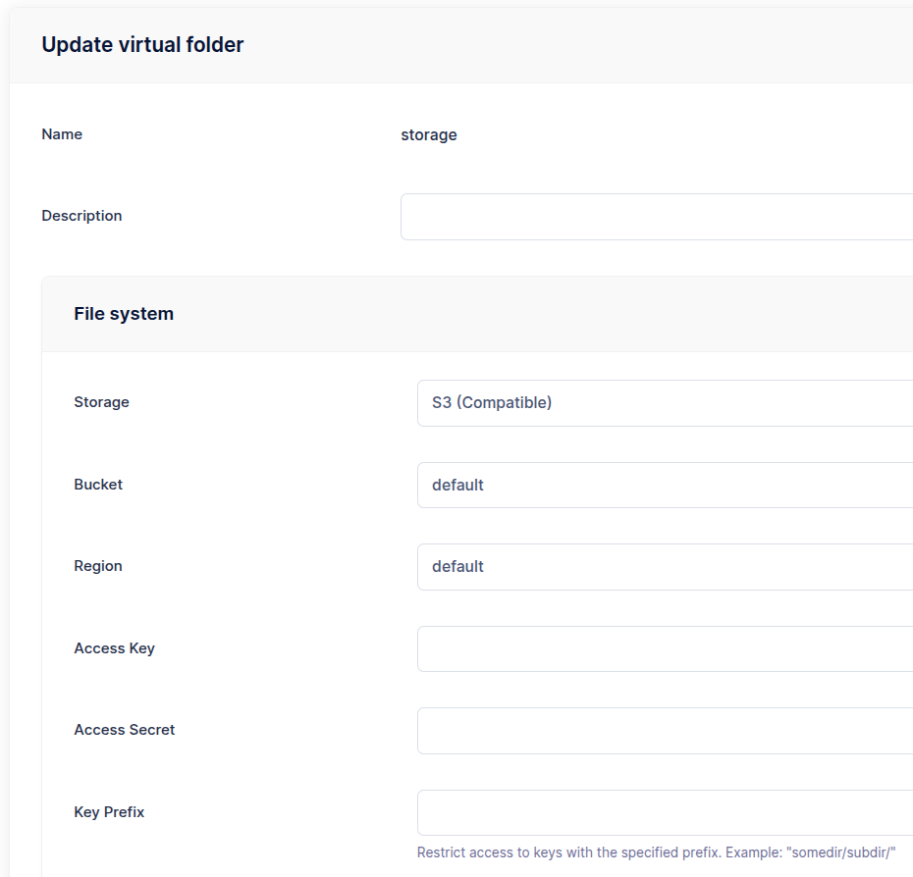Image resolution: width=913 pixels, height=877 pixels.
Task: Click the Name field label
Action: point(62,134)
